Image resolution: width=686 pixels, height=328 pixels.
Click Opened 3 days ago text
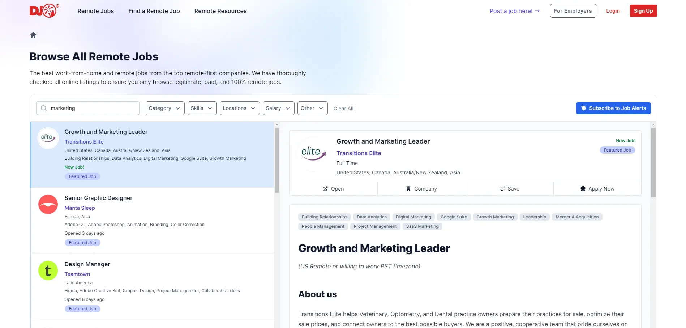85,233
